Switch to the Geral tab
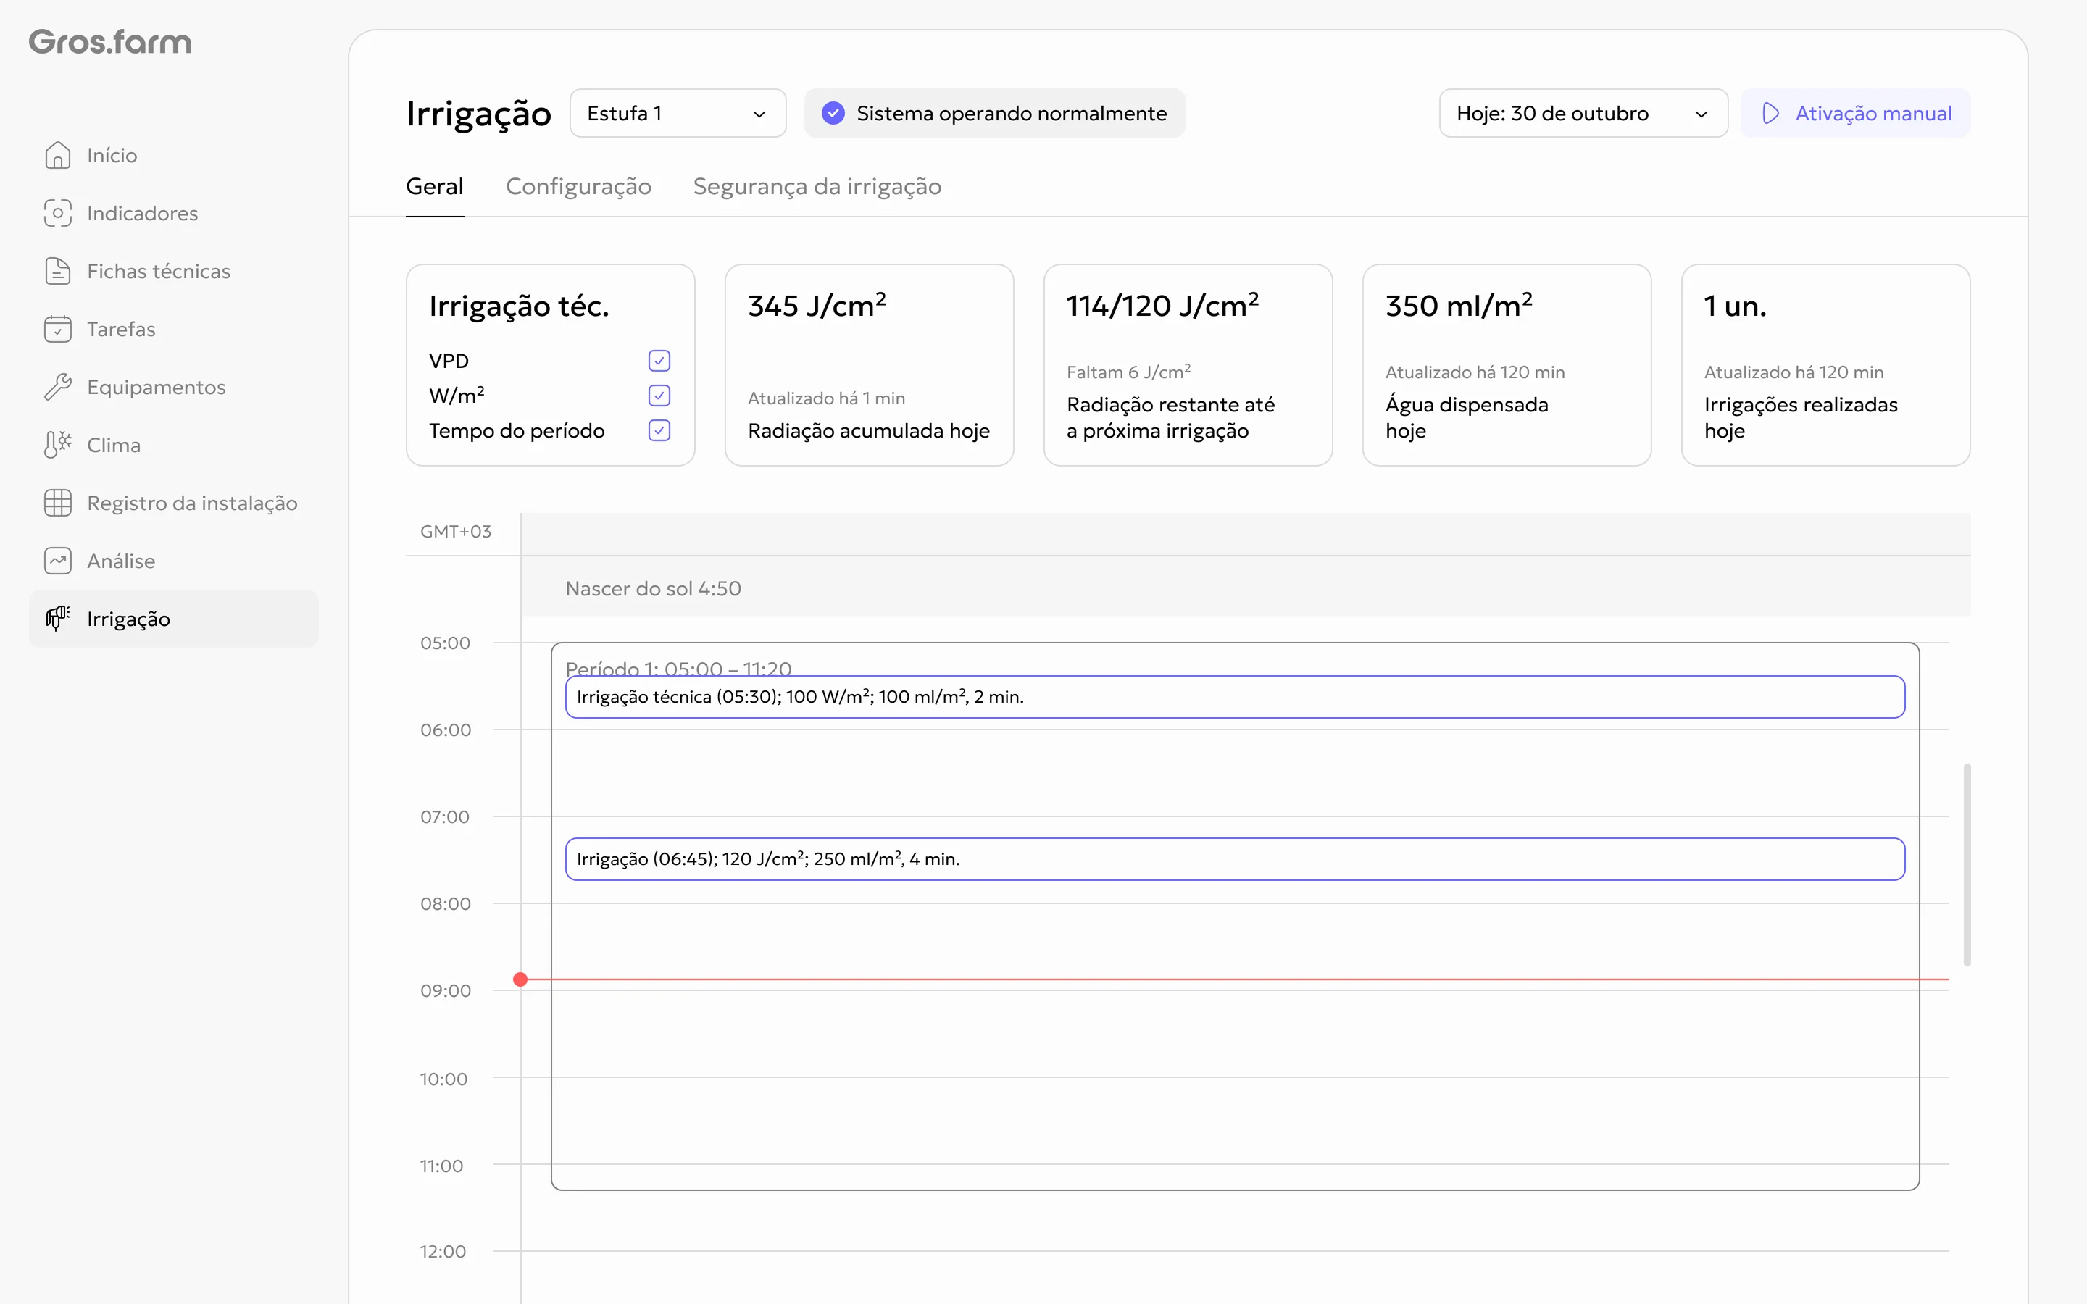The width and height of the screenshot is (2087, 1304). tap(435, 186)
